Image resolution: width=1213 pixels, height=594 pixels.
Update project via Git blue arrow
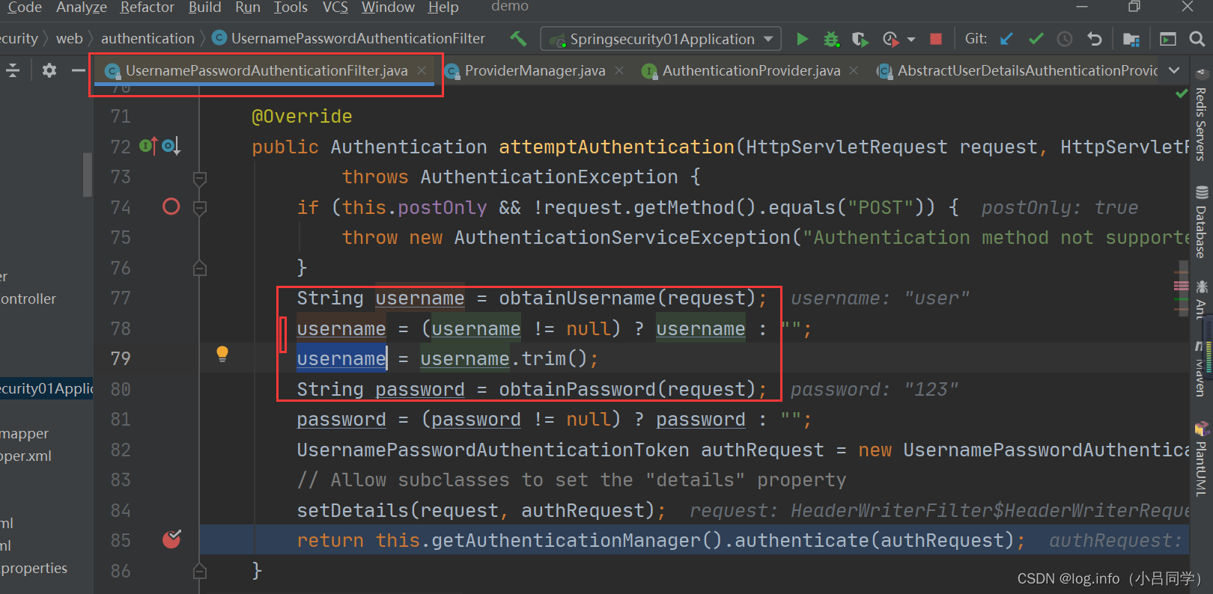click(1006, 39)
